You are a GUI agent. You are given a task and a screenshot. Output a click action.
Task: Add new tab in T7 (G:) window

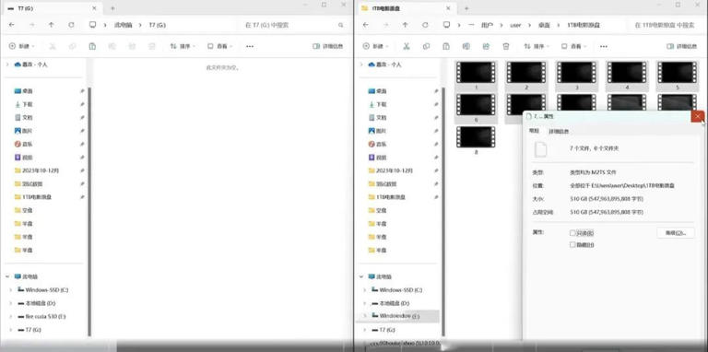click(x=112, y=8)
